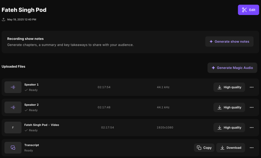
Task: Download the video in high quality
Action: point(229,128)
